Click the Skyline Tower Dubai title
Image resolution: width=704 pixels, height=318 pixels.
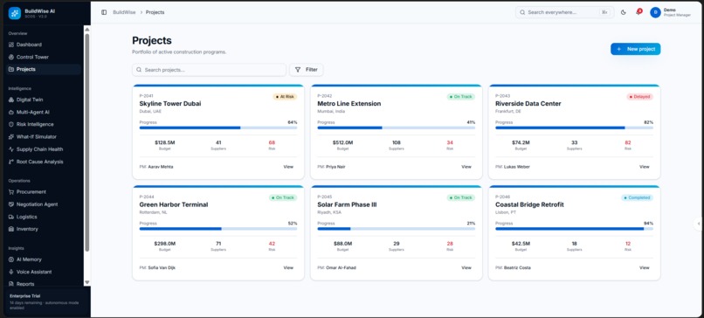pos(170,104)
